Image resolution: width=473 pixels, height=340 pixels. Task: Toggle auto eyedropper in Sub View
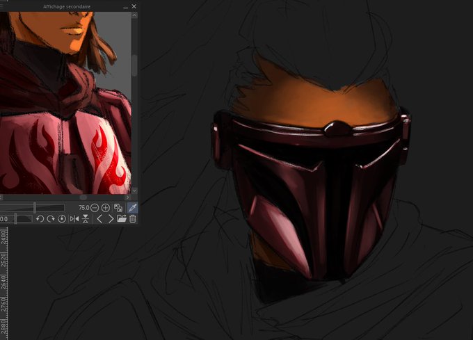[x=132, y=208]
